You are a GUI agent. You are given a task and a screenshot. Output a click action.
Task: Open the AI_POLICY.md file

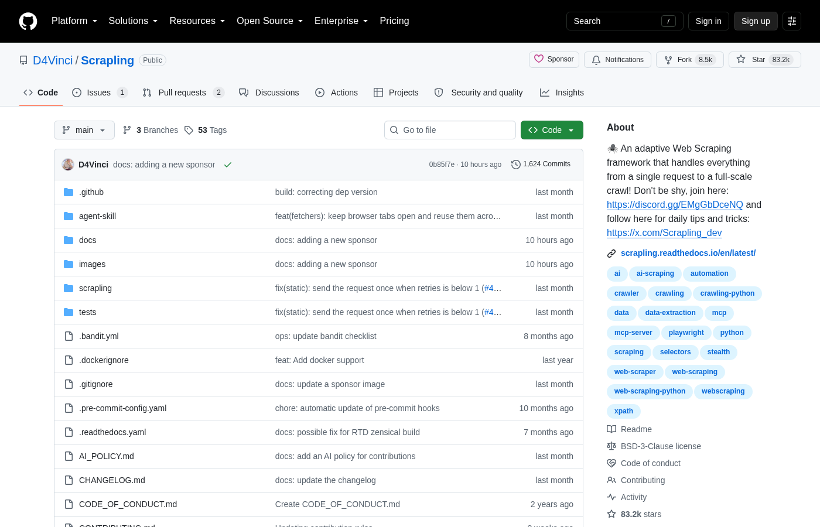107,456
